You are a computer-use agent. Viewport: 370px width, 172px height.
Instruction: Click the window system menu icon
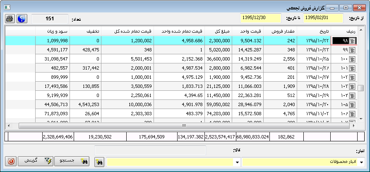point(7,7)
